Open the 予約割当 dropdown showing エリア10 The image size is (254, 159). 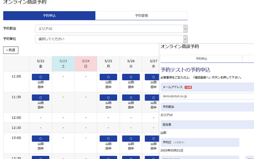111,29
